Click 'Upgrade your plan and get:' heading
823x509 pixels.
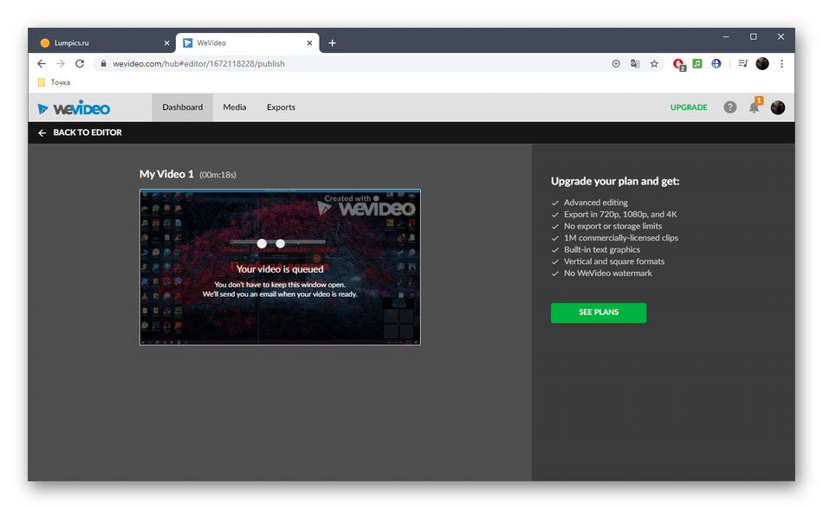pyautogui.click(x=615, y=182)
